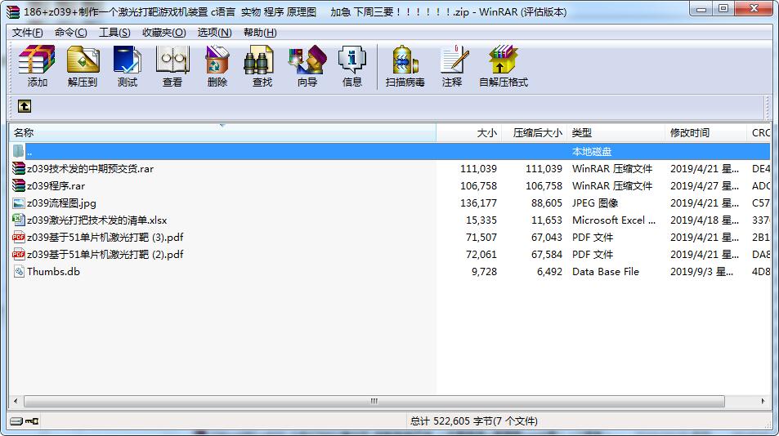The height and width of the screenshot is (436, 779).
Task: Sort by 压缩后大小 column header
Action: tap(534, 132)
